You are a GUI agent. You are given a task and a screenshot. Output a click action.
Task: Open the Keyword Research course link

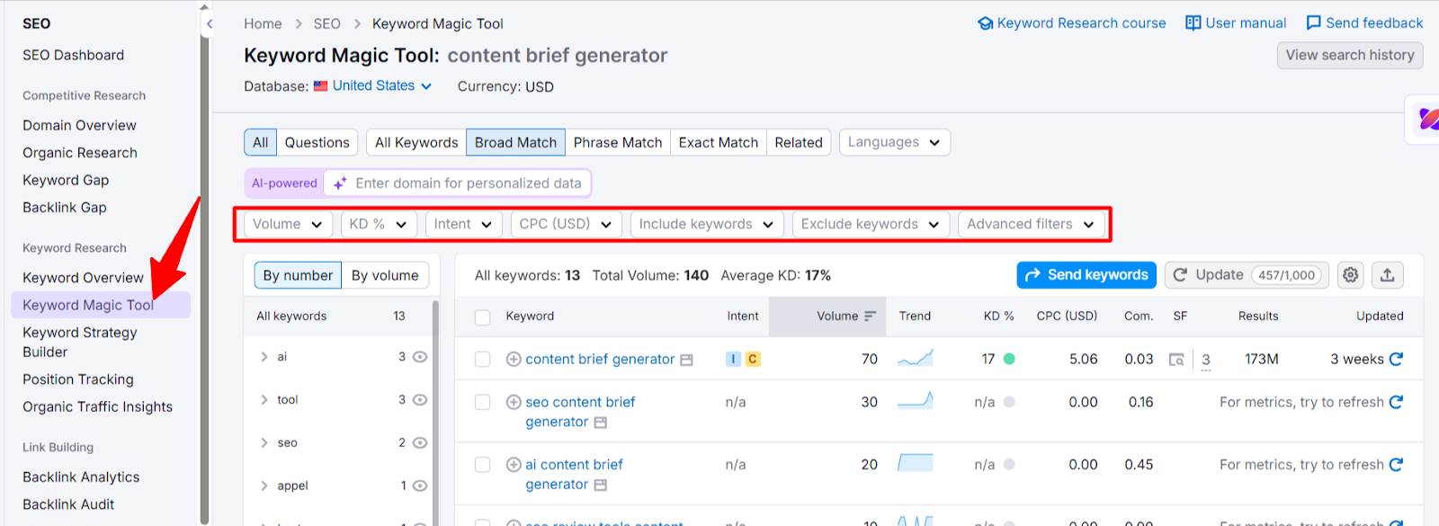1072,23
